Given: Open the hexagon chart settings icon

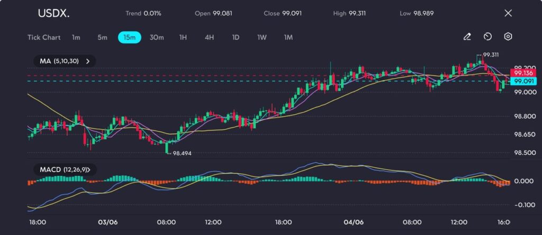Looking at the screenshot, I should point(508,37).
